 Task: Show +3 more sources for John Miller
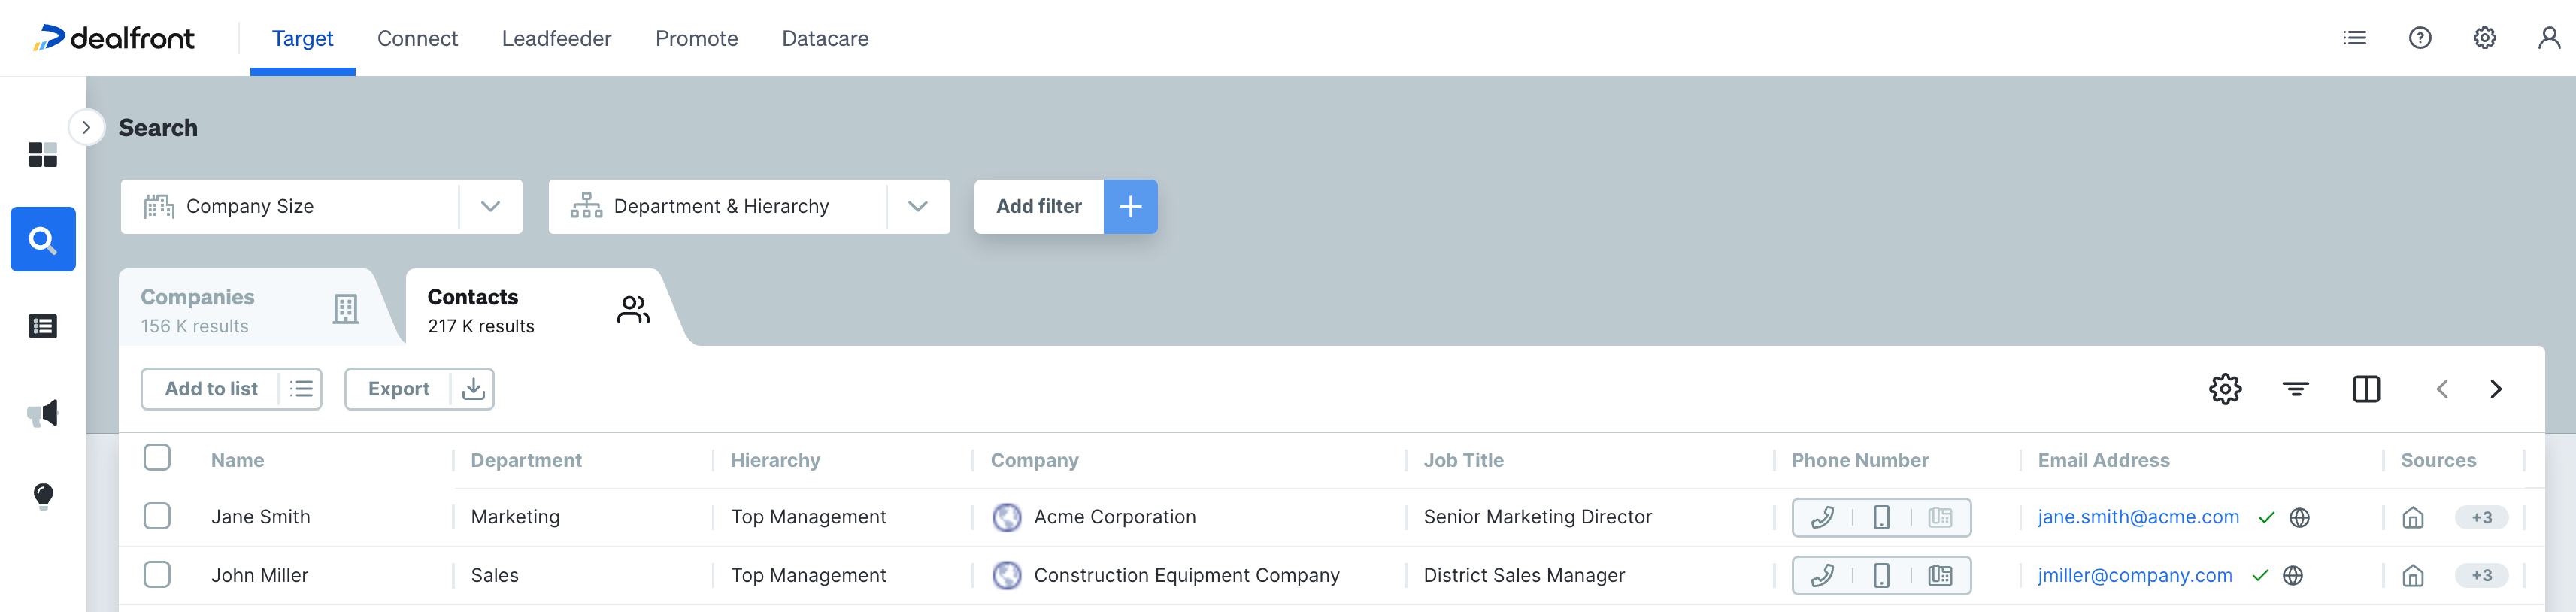[2481, 575]
